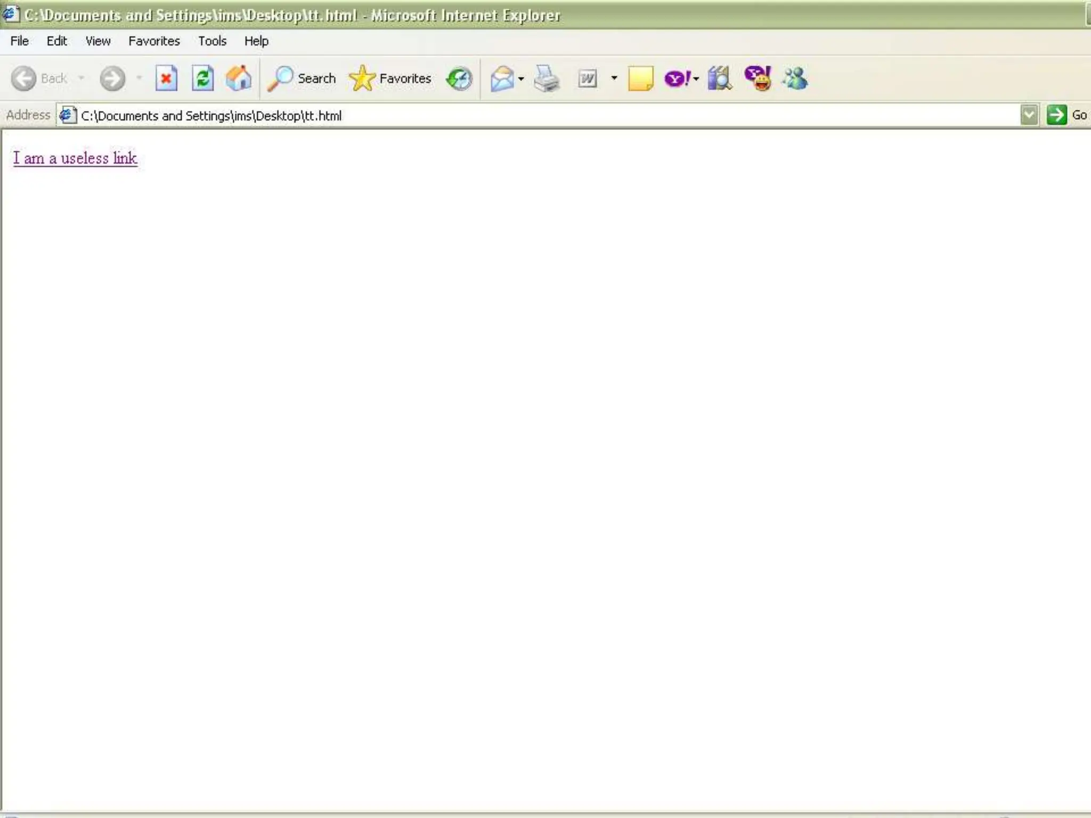Click the Research binoculars icon
This screenshot has height=818, width=1091.
(719, 79)
